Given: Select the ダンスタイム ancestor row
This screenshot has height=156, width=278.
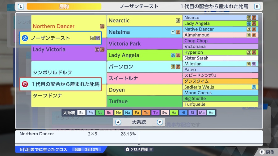Looking at the screenshot, I should tap(221, 81).
